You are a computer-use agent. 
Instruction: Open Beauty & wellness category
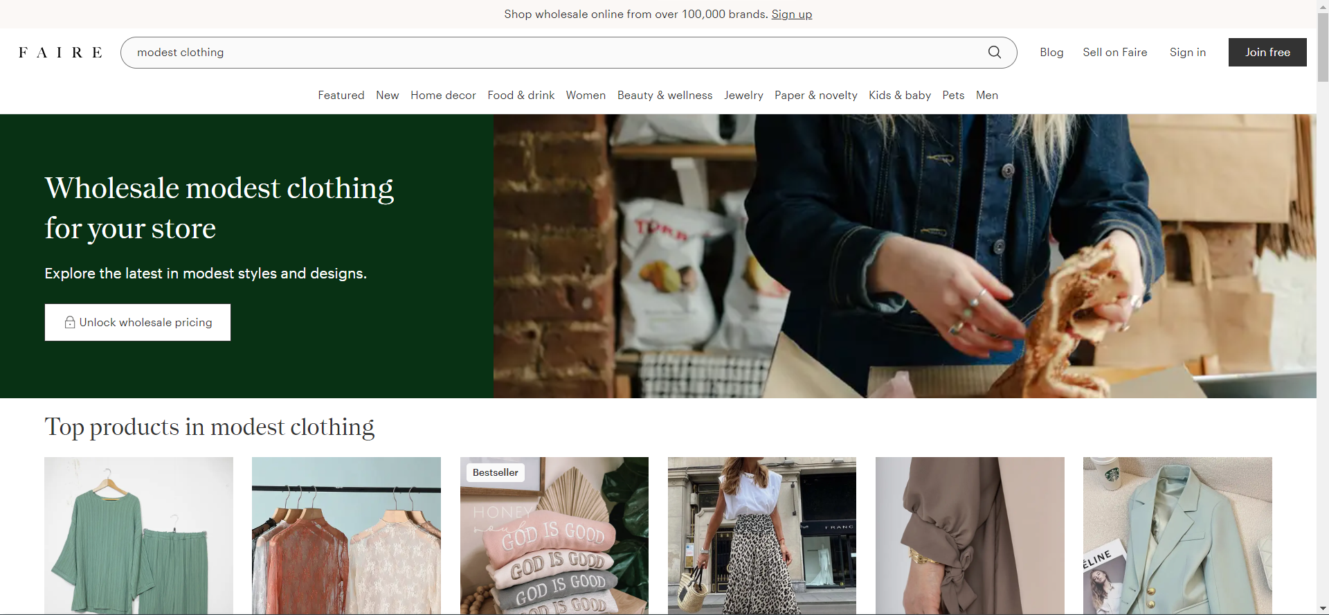point(665,96)
